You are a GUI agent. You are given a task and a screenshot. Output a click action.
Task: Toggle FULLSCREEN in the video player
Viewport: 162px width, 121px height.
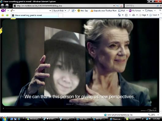tap(80, 104)
